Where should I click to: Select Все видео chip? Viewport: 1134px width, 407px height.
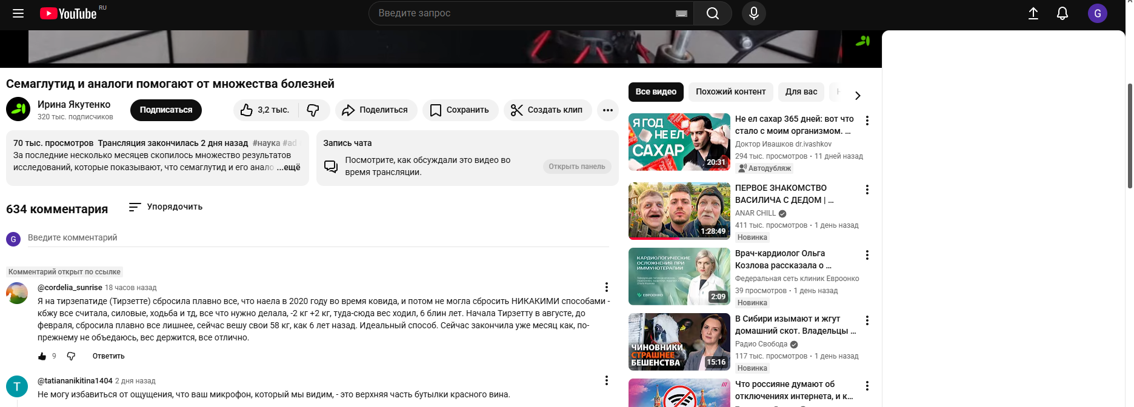(x=656, y=91)
